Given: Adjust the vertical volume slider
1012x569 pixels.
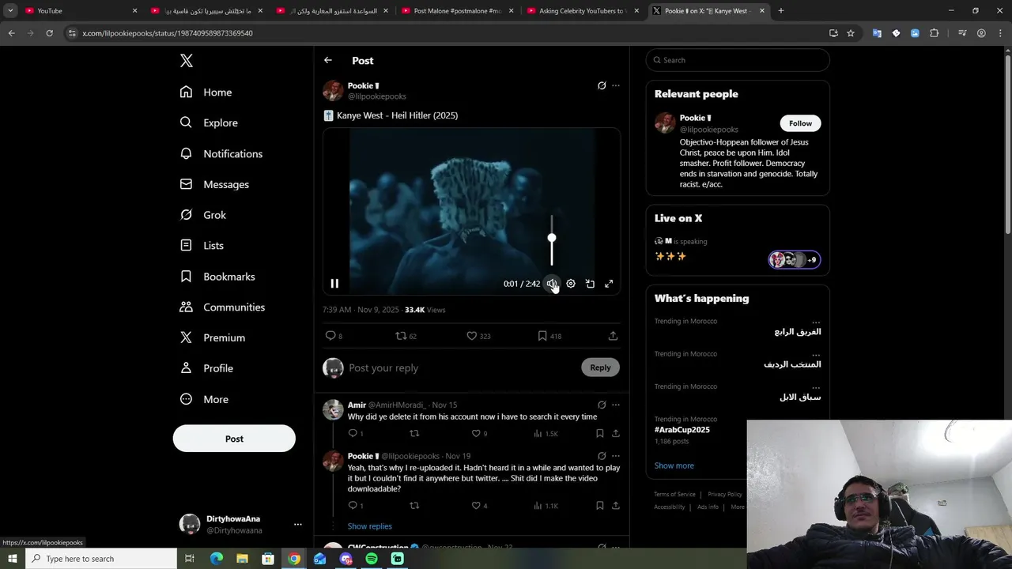Looking at the screenshot, I should (x=552, y=239).
